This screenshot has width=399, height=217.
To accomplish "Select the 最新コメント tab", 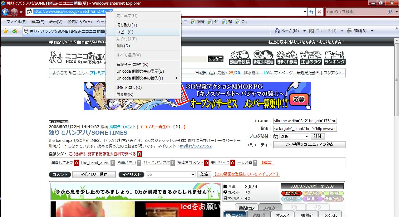I will tap(235, 215).
